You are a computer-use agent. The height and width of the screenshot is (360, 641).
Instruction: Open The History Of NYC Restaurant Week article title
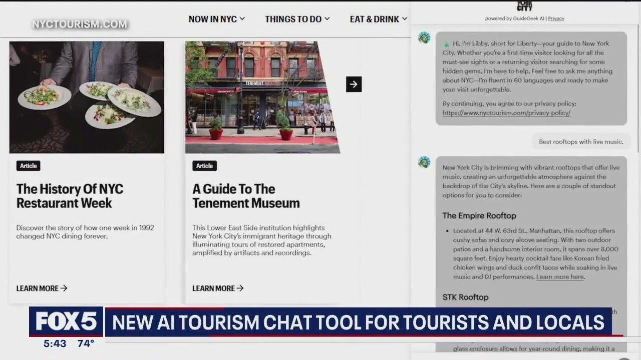click(x=70, y=196)
